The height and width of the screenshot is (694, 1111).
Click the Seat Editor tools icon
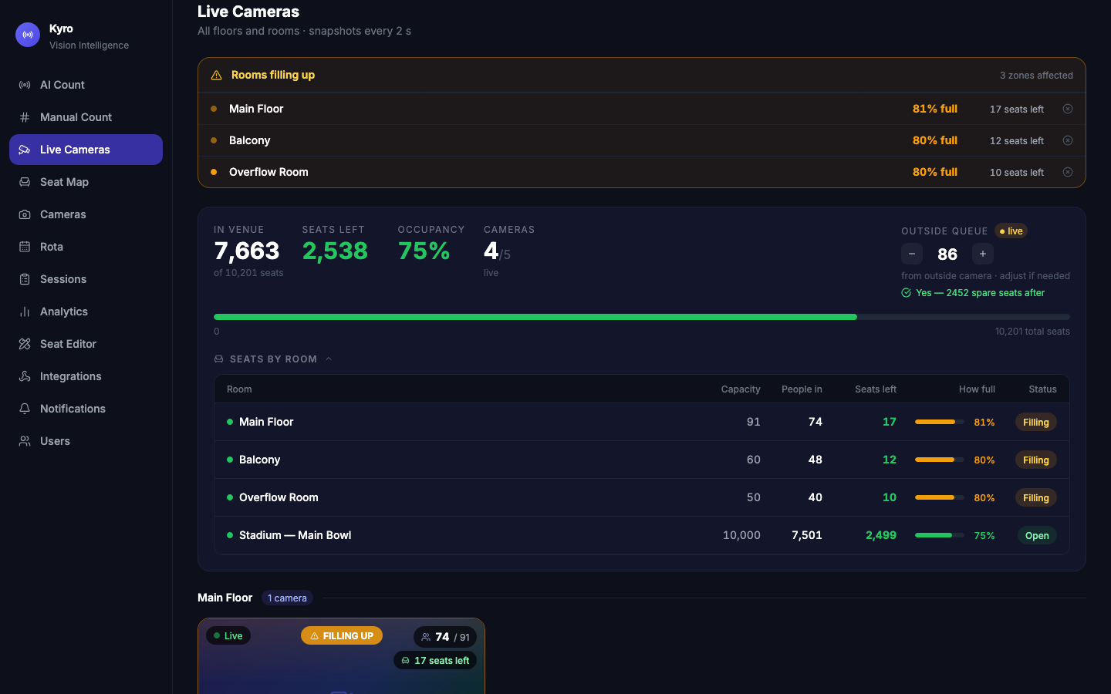(25, 344)
